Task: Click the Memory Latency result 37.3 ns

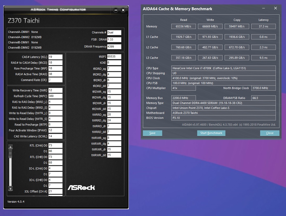Action: tap(263, 26)
